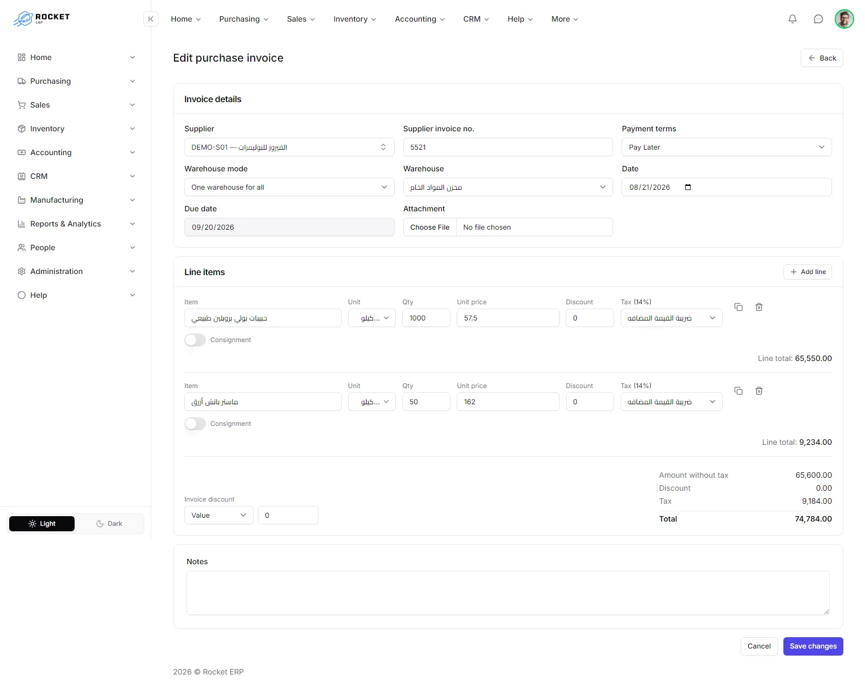The height and width of the screenshot is (688, 865).
Task: Open the date picker calendar icon
Action: pos(688,187)
